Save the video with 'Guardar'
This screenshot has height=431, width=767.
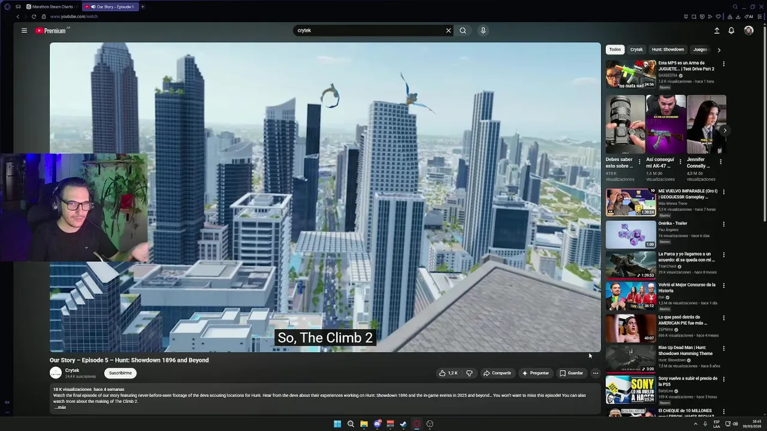click(571, 373)
